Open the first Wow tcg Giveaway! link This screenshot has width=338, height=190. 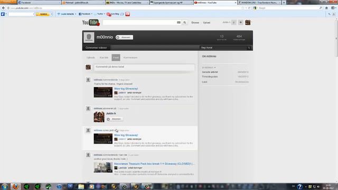(x=126, y=89)
